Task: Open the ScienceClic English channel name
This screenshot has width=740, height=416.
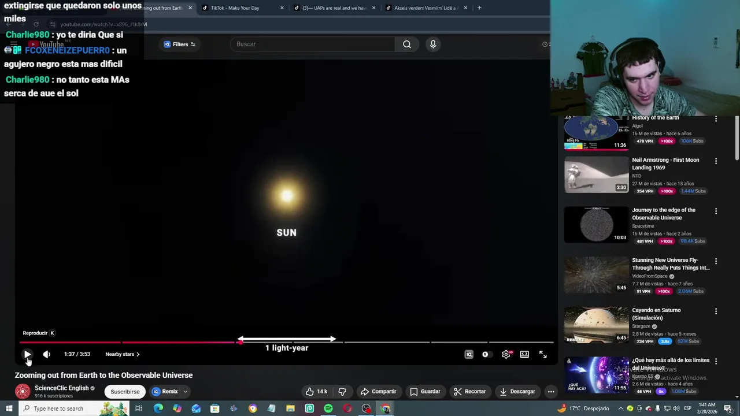Action: click(61, 388)
